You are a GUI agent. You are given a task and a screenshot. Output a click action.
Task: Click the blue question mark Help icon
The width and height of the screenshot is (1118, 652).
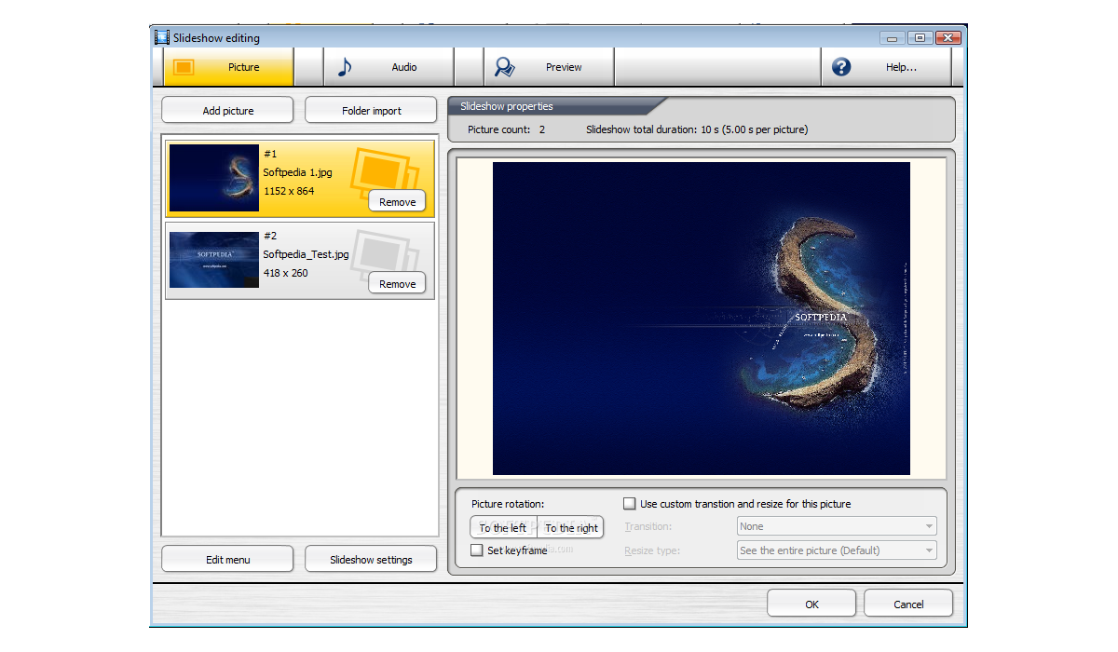coord(841,67)
